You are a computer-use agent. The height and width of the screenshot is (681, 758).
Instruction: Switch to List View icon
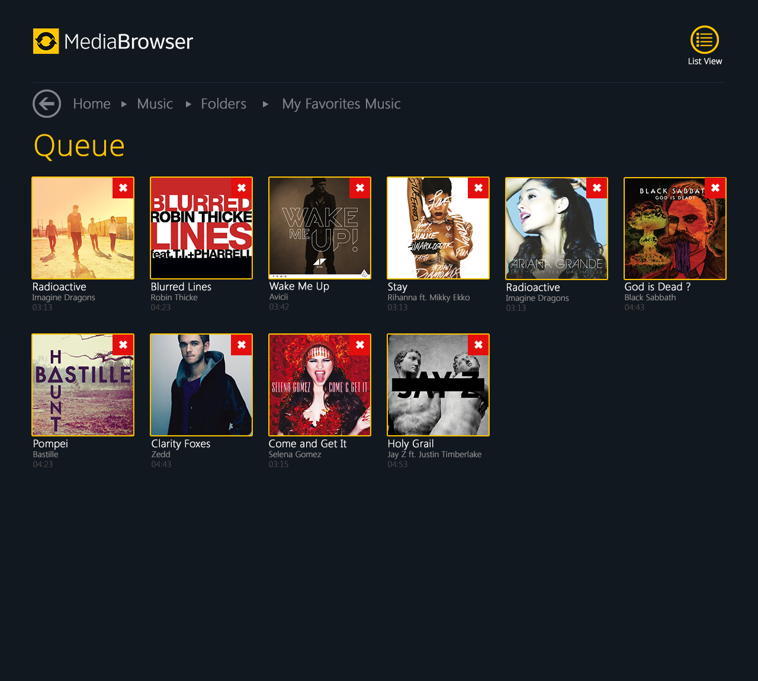click(705, 40)
